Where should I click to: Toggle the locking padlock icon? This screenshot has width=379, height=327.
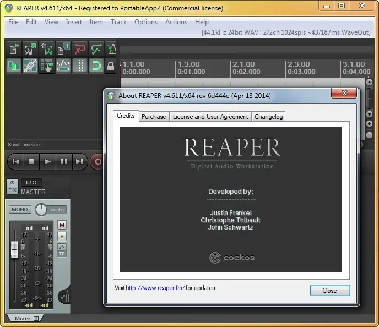pos(111,66)
